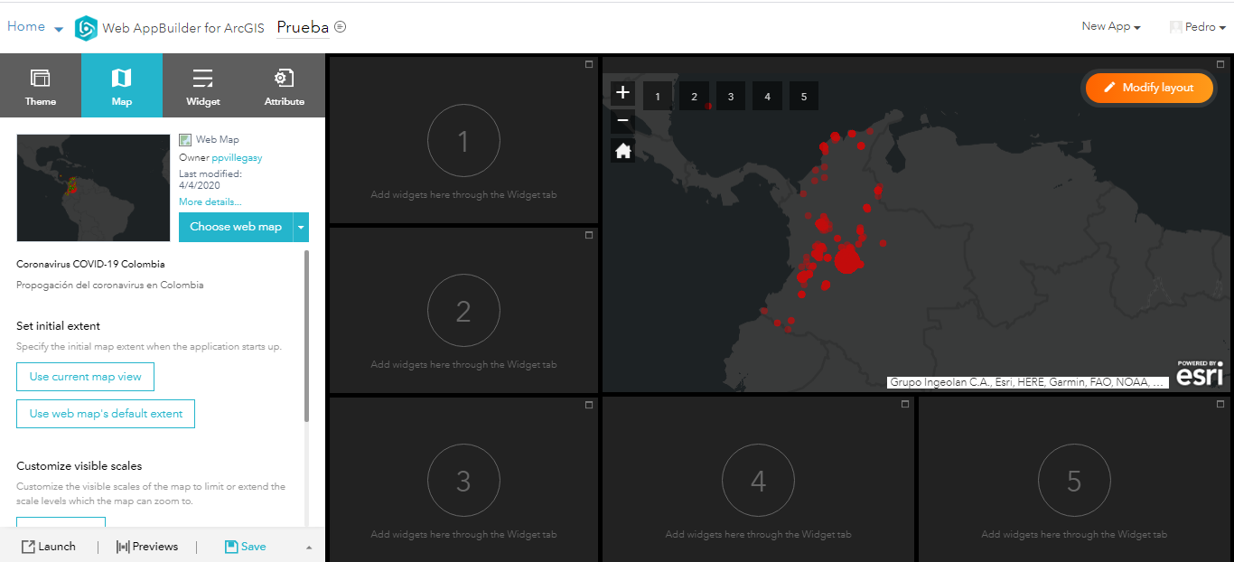This screenshot has width=1234, height=562.
Task: Zoom out using the minus icon
Action: [x=622, y=120]
